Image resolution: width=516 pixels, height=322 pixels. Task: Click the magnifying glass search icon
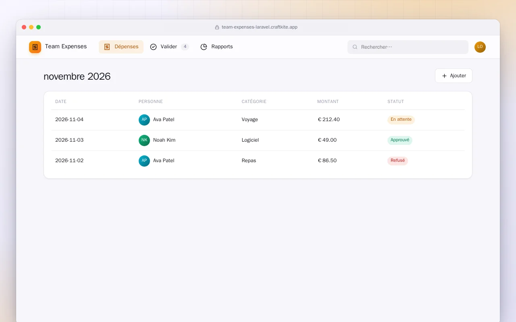pos(355,47)
